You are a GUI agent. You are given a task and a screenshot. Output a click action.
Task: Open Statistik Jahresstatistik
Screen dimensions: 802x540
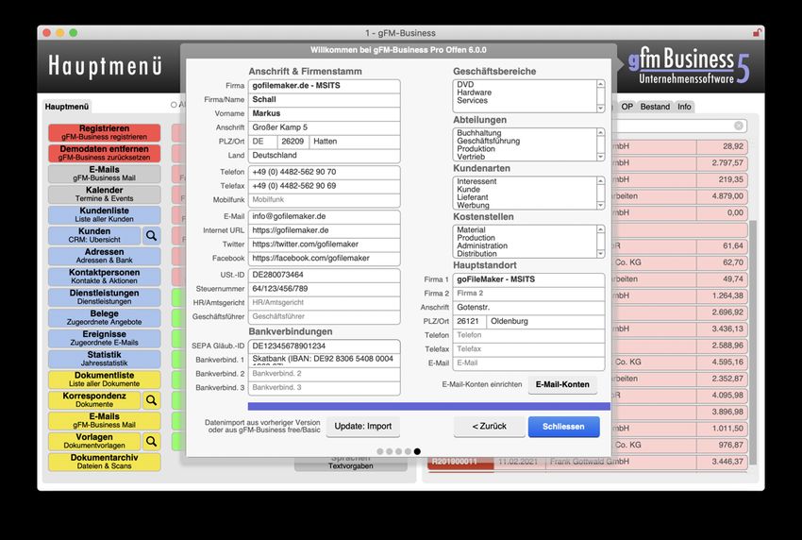click(105, 359)
